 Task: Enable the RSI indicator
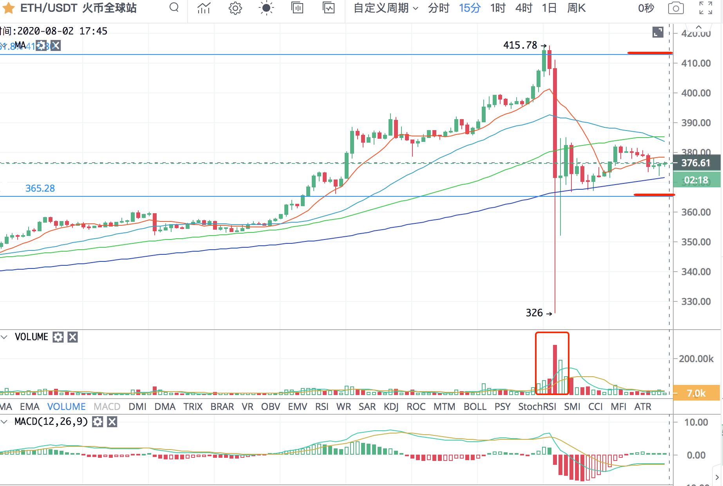tap(322, 407)
